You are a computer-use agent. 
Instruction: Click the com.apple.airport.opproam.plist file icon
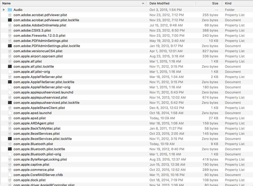click(x=10, y=56)
